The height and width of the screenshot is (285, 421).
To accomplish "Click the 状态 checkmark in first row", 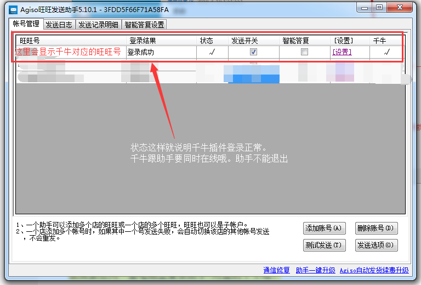I will point(212,52).
